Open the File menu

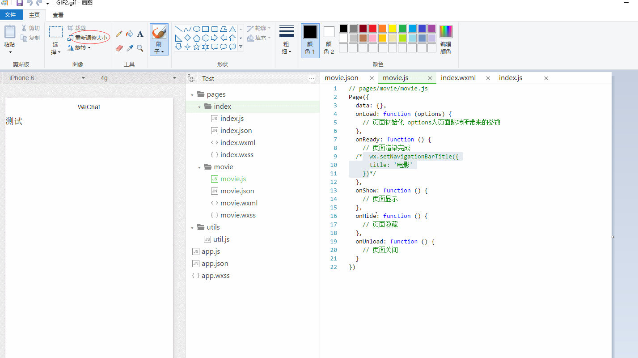(x=11, y=15)
